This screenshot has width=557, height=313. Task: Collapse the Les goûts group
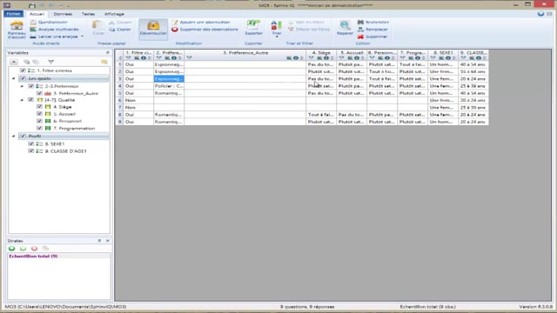[14, 78]
